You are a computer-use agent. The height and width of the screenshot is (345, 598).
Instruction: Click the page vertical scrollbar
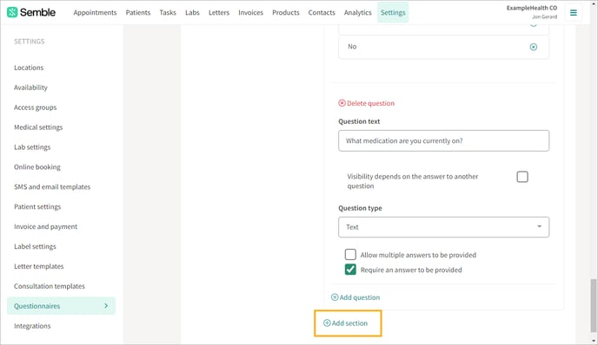point(593,305)
